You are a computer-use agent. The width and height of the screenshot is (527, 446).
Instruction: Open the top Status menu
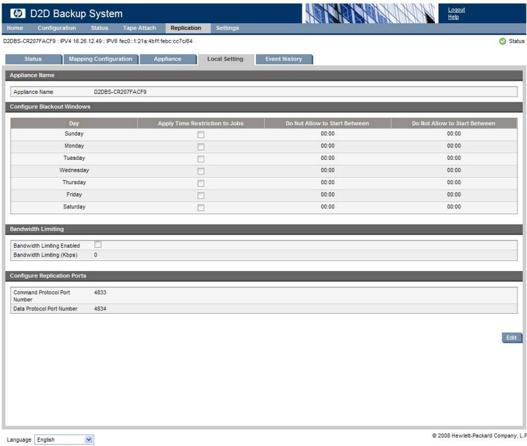tap(99, 28)
